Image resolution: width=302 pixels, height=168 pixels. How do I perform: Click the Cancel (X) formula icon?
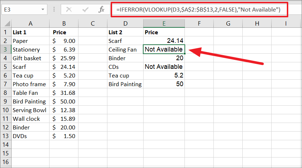[69, 9]
